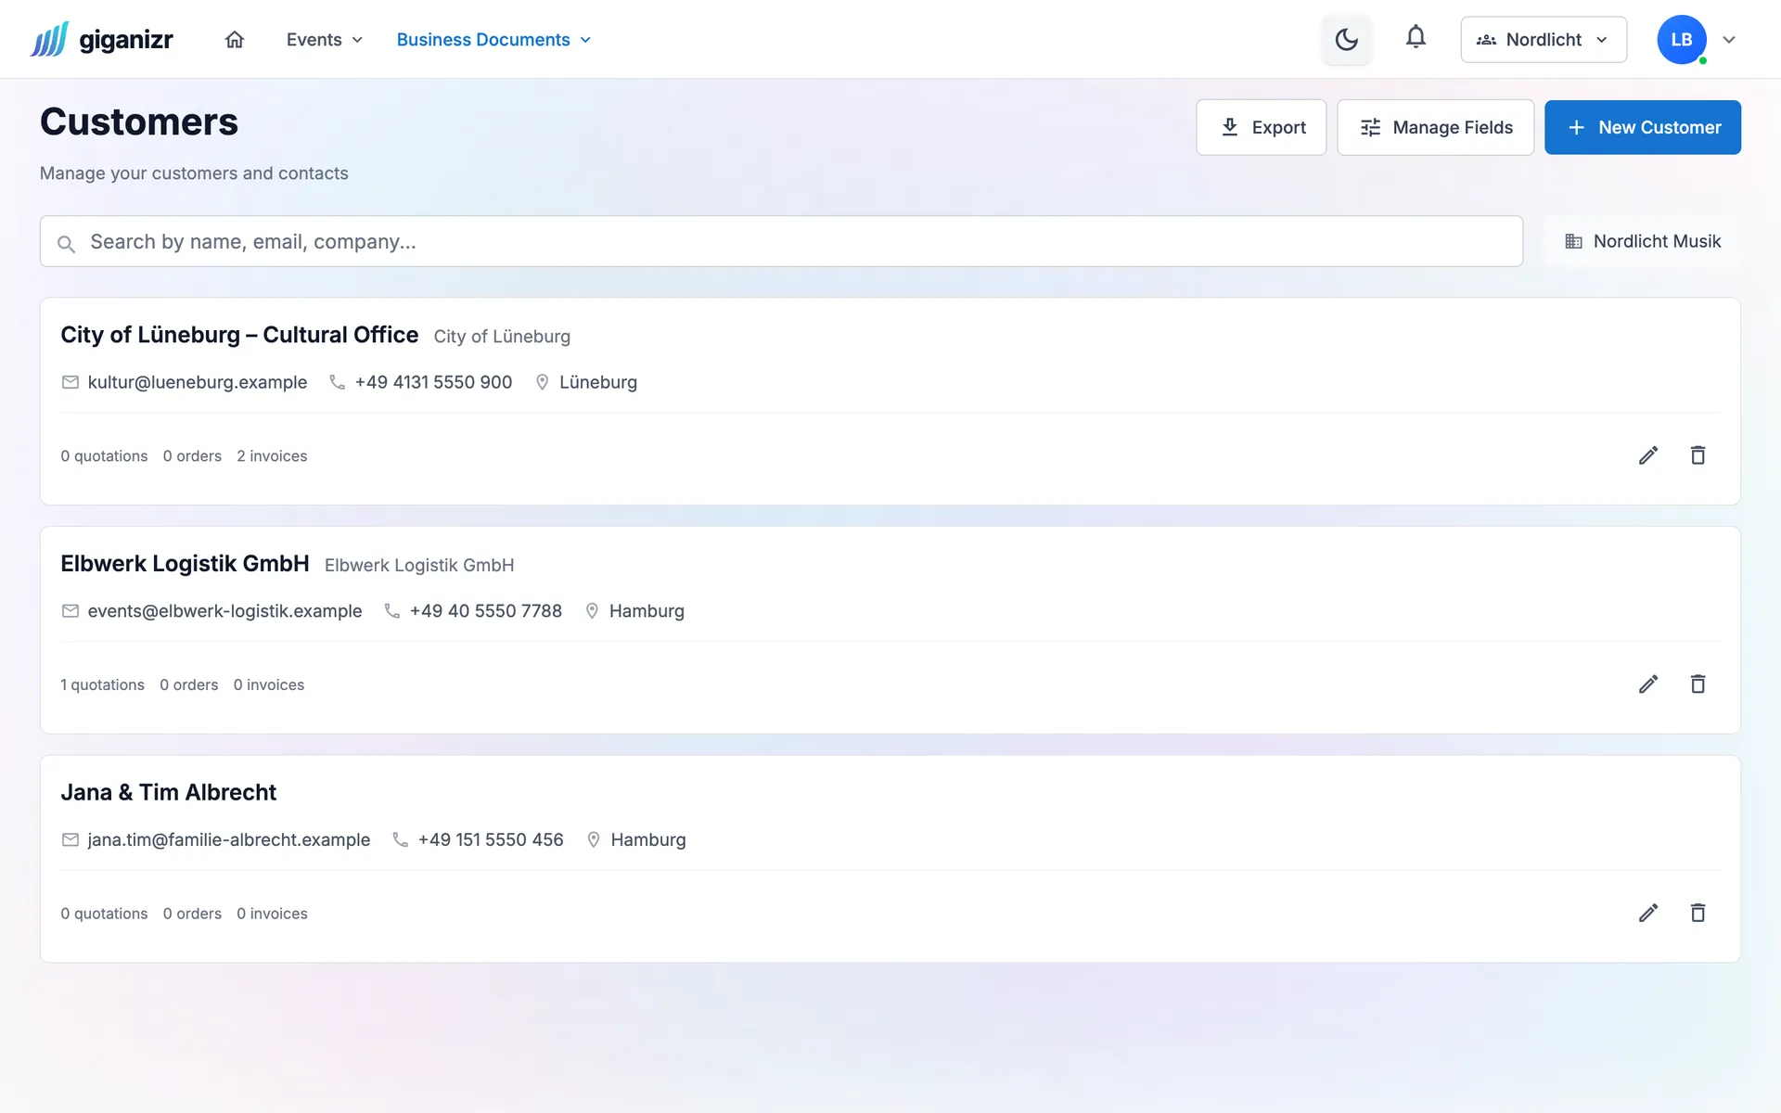Click email jana.tim@familie-albrecht.example
Viewport: 1781px width, 1113px height.
(x=228, y=839)
